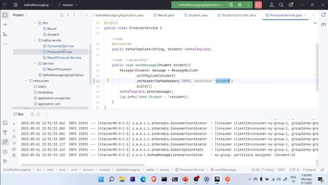328x185 pixels.
Task: Change 4 spaces indentation setting
Action: pyautogui.click(x=310, y=170)
